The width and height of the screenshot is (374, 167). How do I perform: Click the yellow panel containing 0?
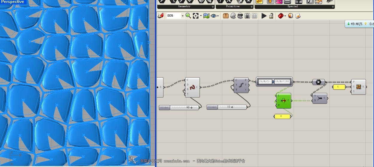[282, 116]
